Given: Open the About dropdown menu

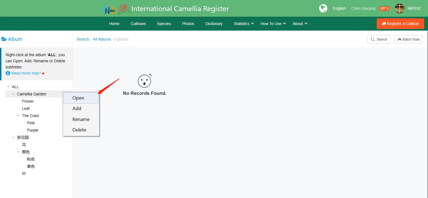Looking at the screenshot, I should click(x=300, y=24).
